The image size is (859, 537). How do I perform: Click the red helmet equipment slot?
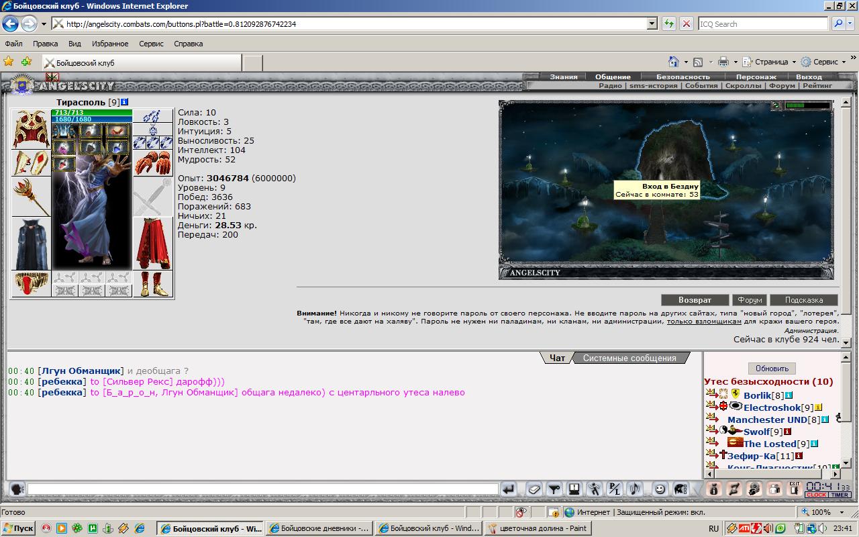pyautogui.click(x=32, y=129)
